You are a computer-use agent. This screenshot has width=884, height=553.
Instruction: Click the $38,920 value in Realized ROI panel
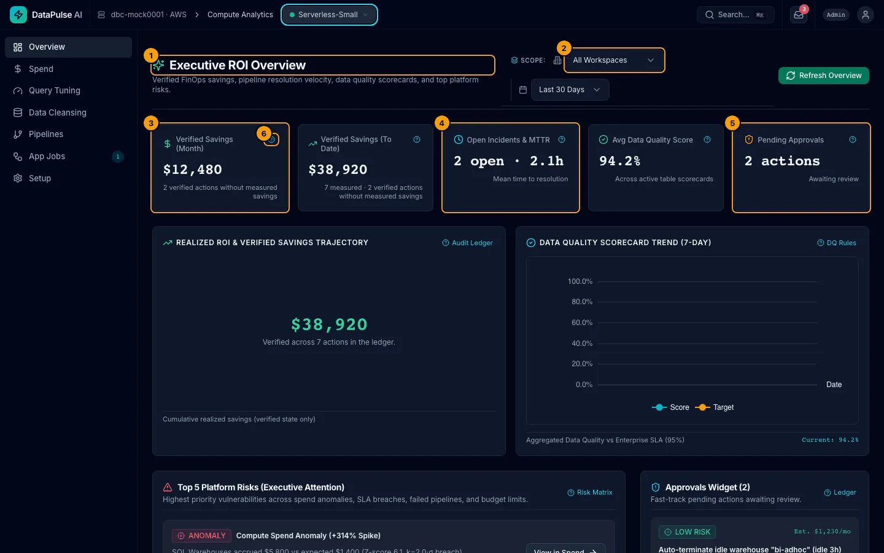coord(329,324)
